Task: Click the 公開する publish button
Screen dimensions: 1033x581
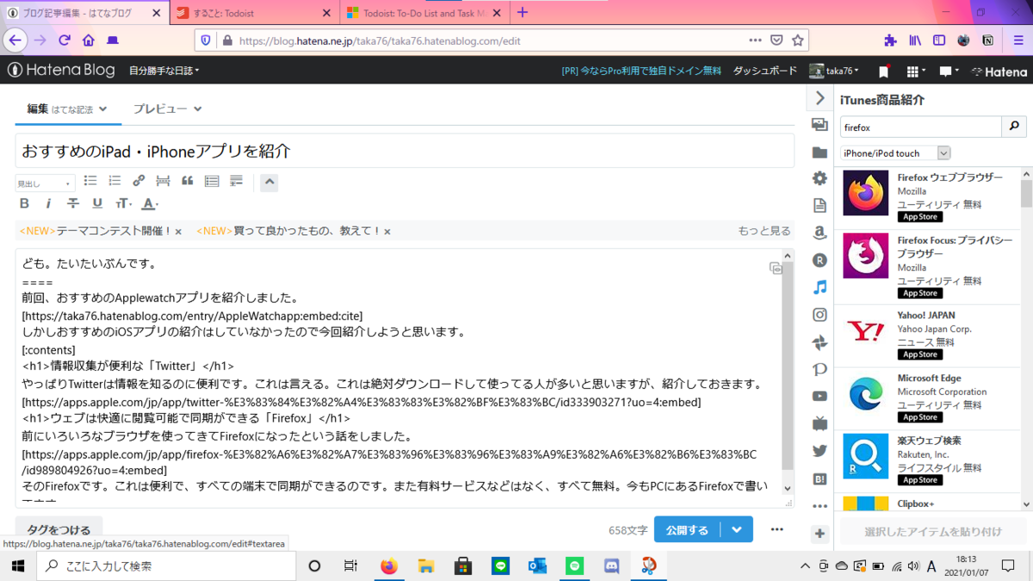Action: point(688,530)
